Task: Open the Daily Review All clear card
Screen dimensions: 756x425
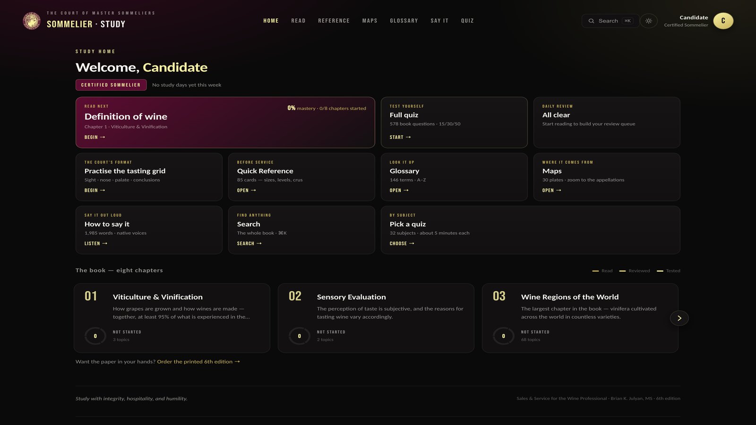Action: click(x=607, y=122)
